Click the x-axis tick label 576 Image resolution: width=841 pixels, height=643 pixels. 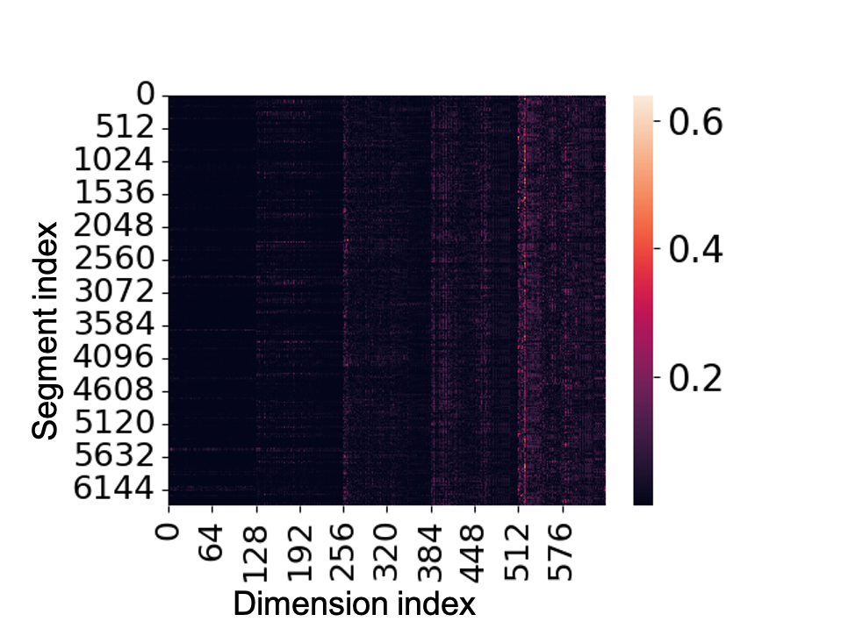[x=562, y=554]
